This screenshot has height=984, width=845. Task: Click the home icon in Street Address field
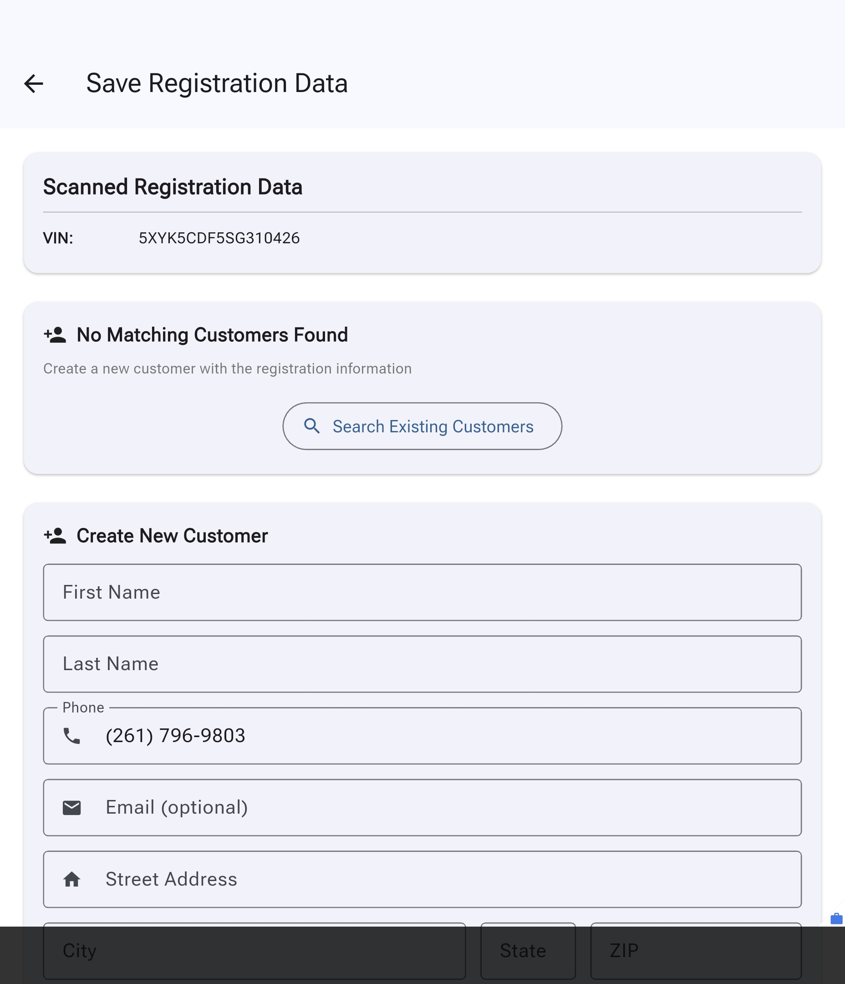click(71, 879)
